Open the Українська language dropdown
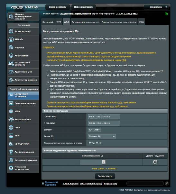The image size is (176, 194). pos(157,7)
